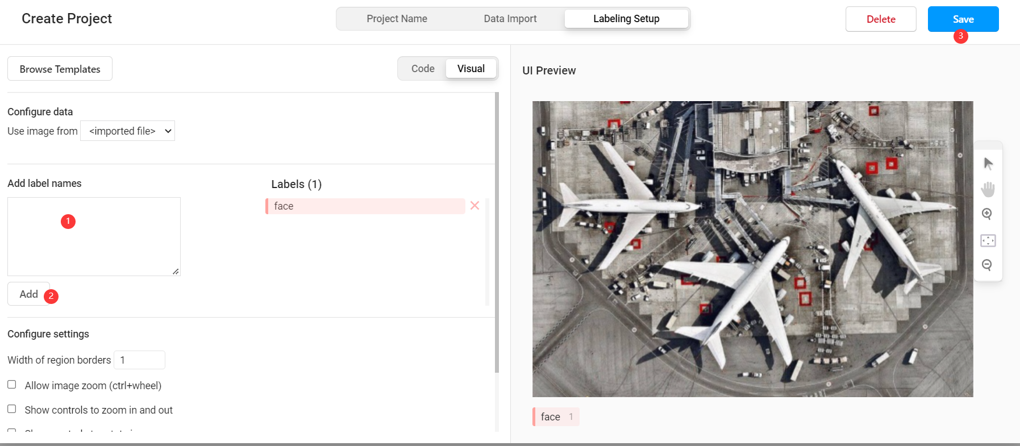The height and width of the screenshot is (446, 1020).
Task: Switch editor to Visual view
Action: pyautogui.click(x=471, y=69)
